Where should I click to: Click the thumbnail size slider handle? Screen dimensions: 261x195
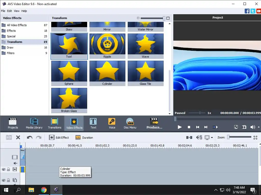[164, 18]
